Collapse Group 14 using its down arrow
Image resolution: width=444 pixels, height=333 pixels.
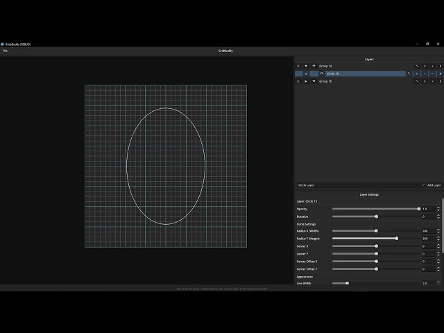click(x=306, y=66)
